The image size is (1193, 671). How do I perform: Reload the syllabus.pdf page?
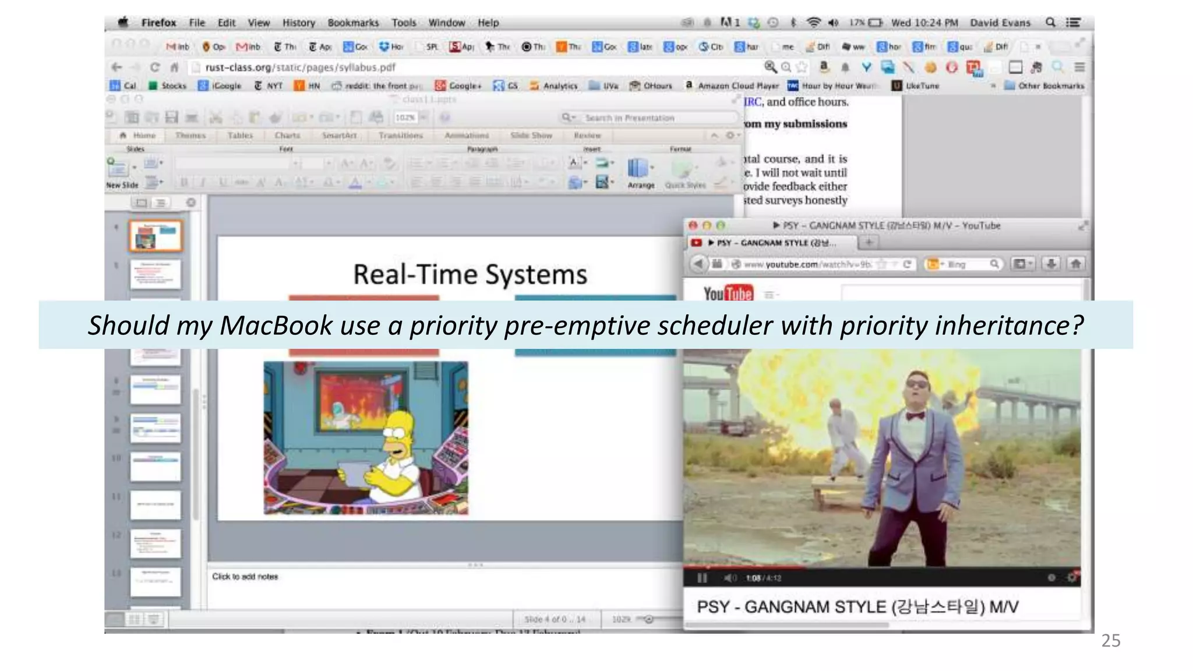point(154,67)
